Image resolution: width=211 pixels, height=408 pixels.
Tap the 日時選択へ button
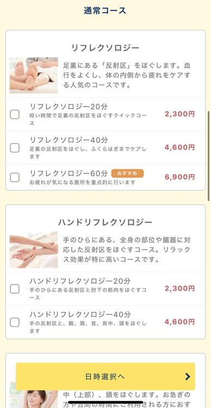click(105, 376)
